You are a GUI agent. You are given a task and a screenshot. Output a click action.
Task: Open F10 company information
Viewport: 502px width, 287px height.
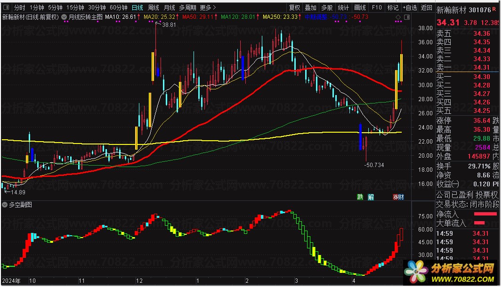377,8
